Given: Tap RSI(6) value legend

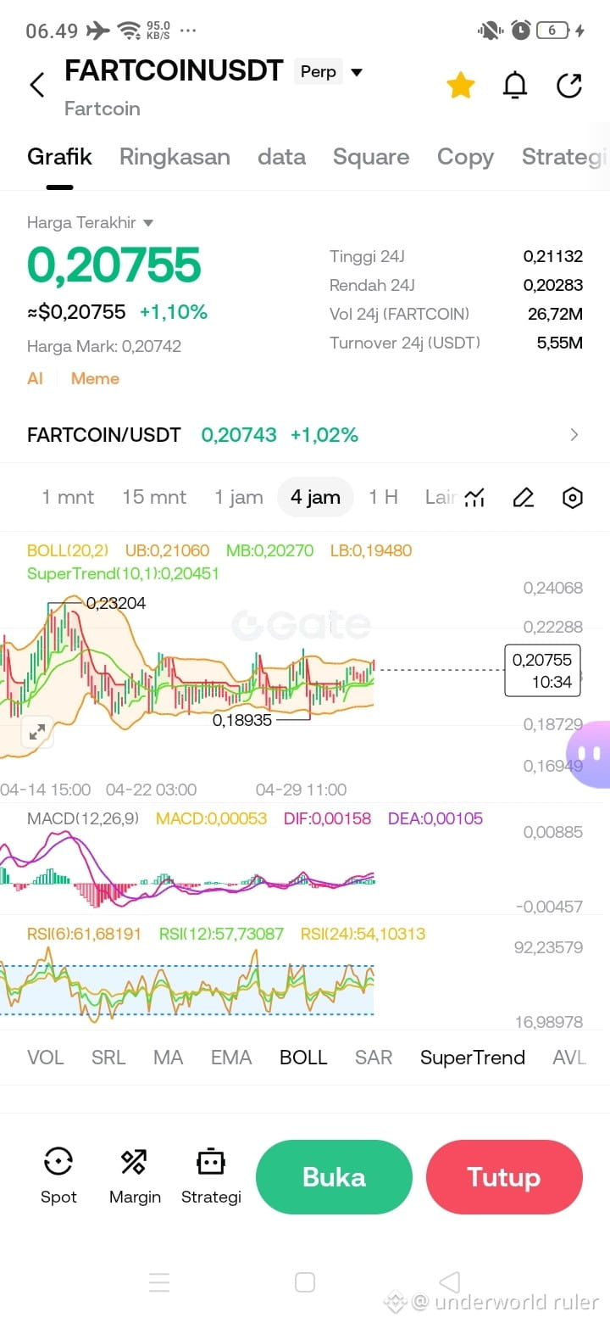Looking at the screenshot, I should (86, 934).
